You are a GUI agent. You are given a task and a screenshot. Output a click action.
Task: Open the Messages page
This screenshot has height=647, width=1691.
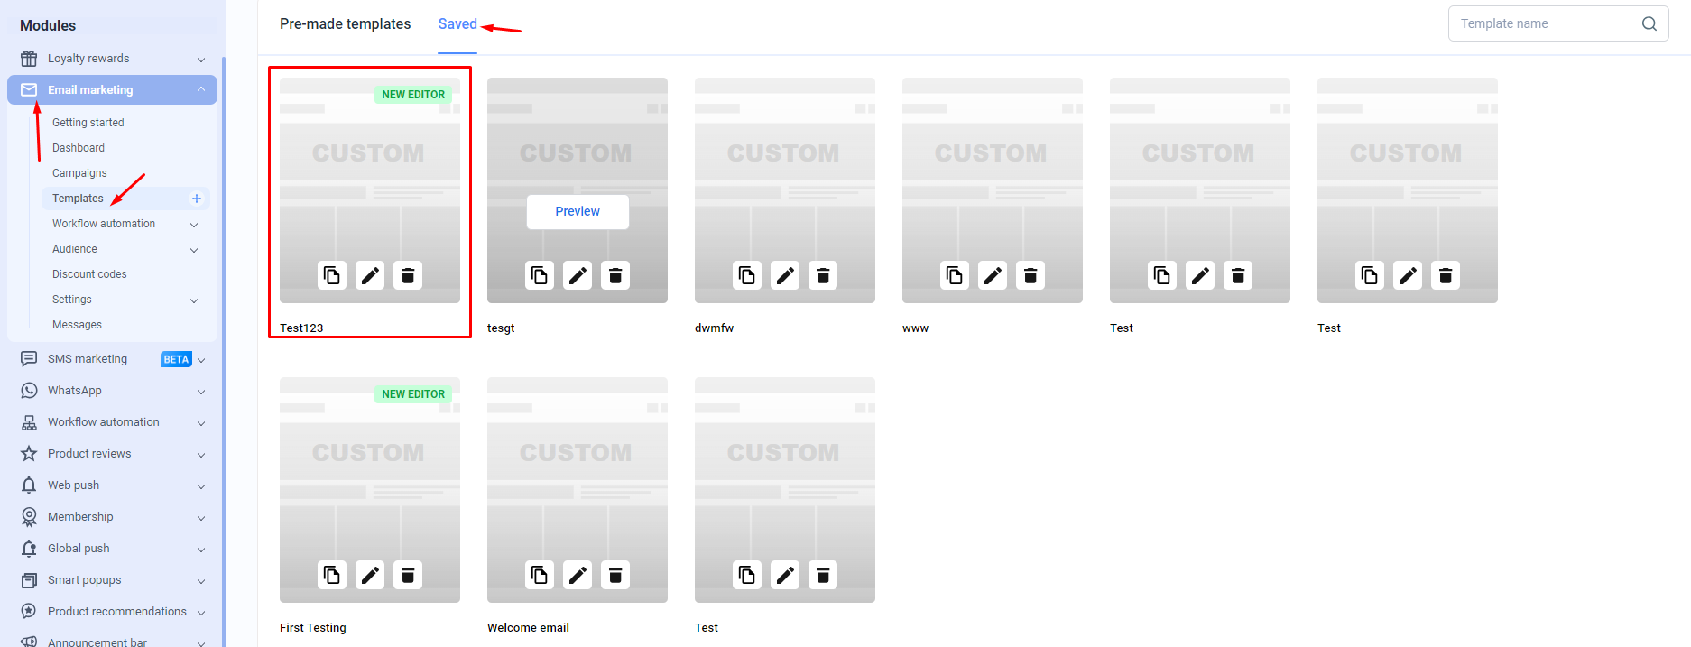pos(77,325)
